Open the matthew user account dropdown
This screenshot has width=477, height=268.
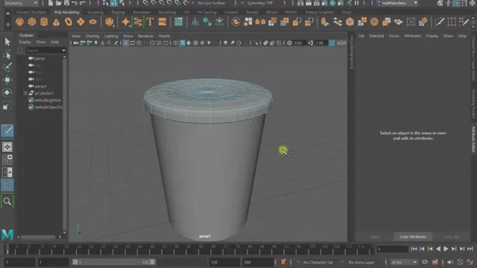[397, 3]
